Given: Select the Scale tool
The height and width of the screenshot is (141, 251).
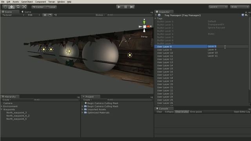Looking at the screenshot, I should click(x=24, y=7).
